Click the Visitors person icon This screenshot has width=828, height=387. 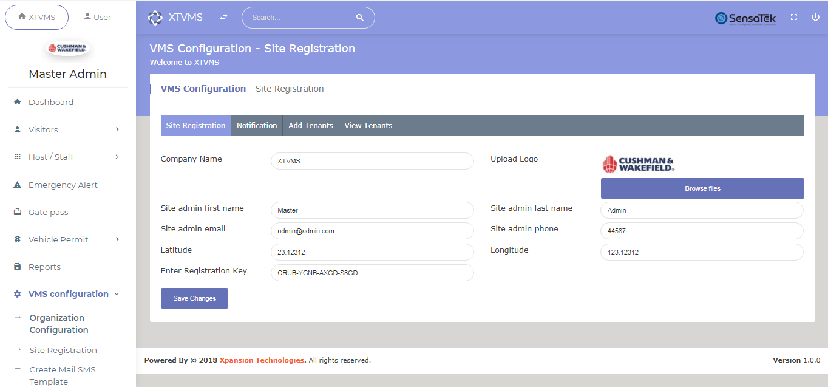pyautogui.click(x=17, y=129)
